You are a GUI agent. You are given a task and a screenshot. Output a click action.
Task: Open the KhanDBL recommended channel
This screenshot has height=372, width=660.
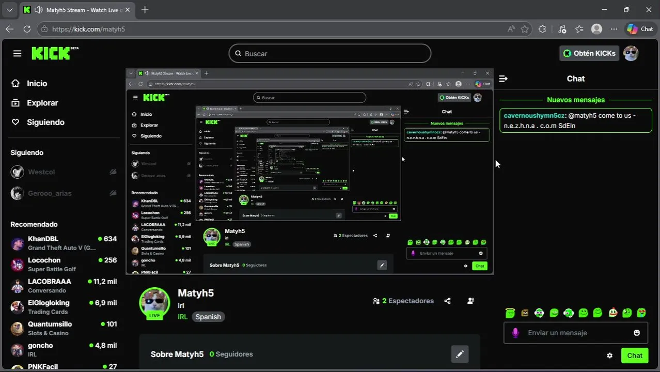pyautogui.click(x=64, y=243)
